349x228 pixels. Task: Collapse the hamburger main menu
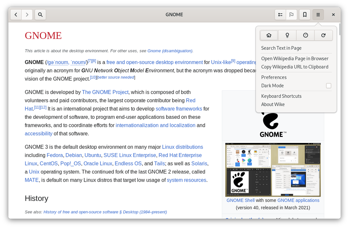click(318, 15)
